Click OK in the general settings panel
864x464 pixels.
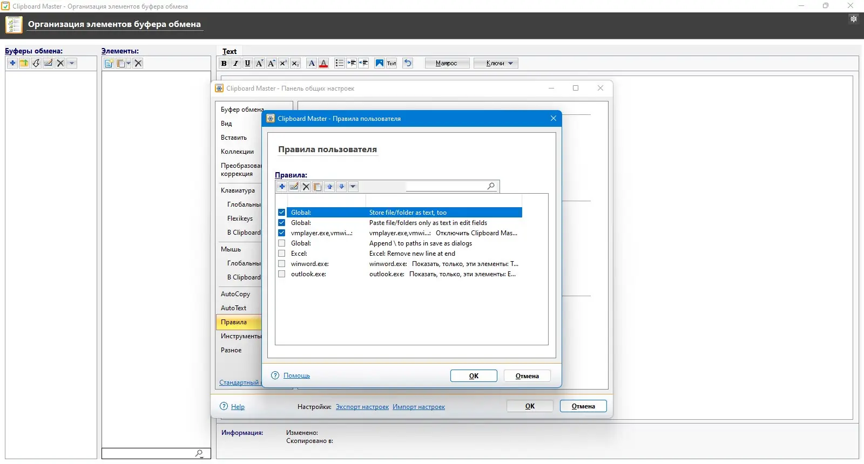point(530,406)
